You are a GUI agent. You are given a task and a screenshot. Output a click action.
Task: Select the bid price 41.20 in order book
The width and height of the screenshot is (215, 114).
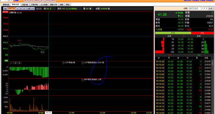(x=181, y=39)
